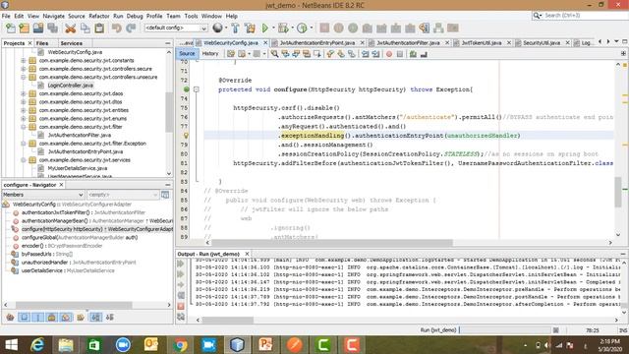Click the Paste clipboard icon
Screen dimensions: 629x354
[99, 29]
